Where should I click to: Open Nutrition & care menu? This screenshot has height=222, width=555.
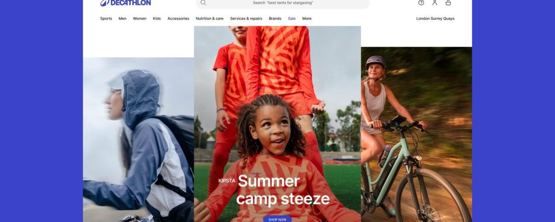click(210, 18)
